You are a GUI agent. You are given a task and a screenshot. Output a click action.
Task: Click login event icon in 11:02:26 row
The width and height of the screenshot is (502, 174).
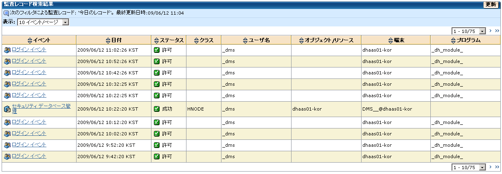7,50
